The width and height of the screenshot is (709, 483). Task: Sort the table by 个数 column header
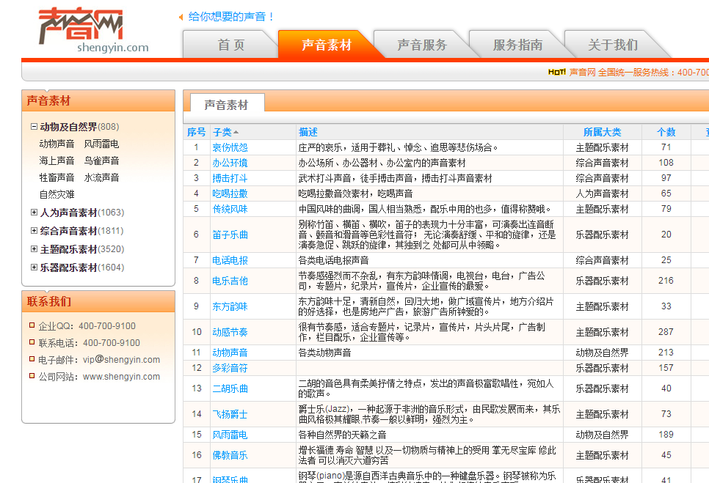(x=666, y=132)
